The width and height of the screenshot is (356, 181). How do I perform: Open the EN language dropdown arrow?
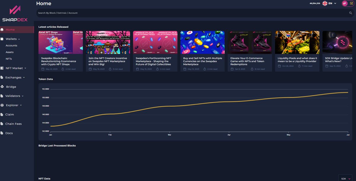click(335, 3)
